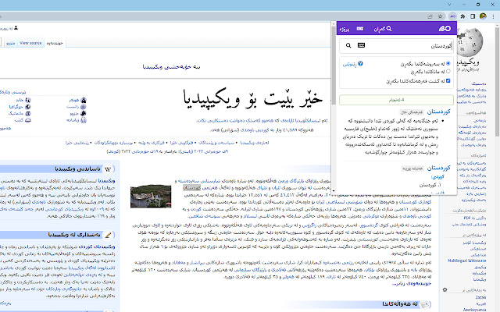Image resolution: width=500 pixels, height=312 pixels.
Task: Select the first radio option under search box
Action: click(448, 62)
